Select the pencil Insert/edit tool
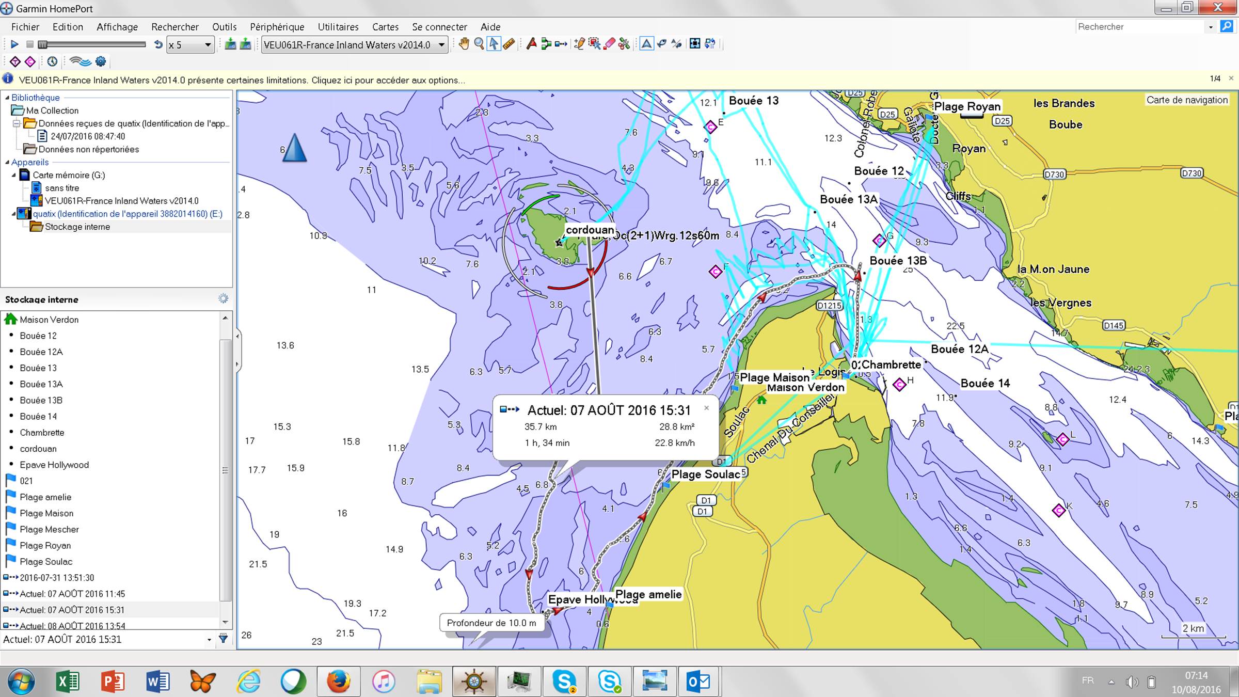The height and width of the screenshot is (697, 1239). (x=579, y=44)
